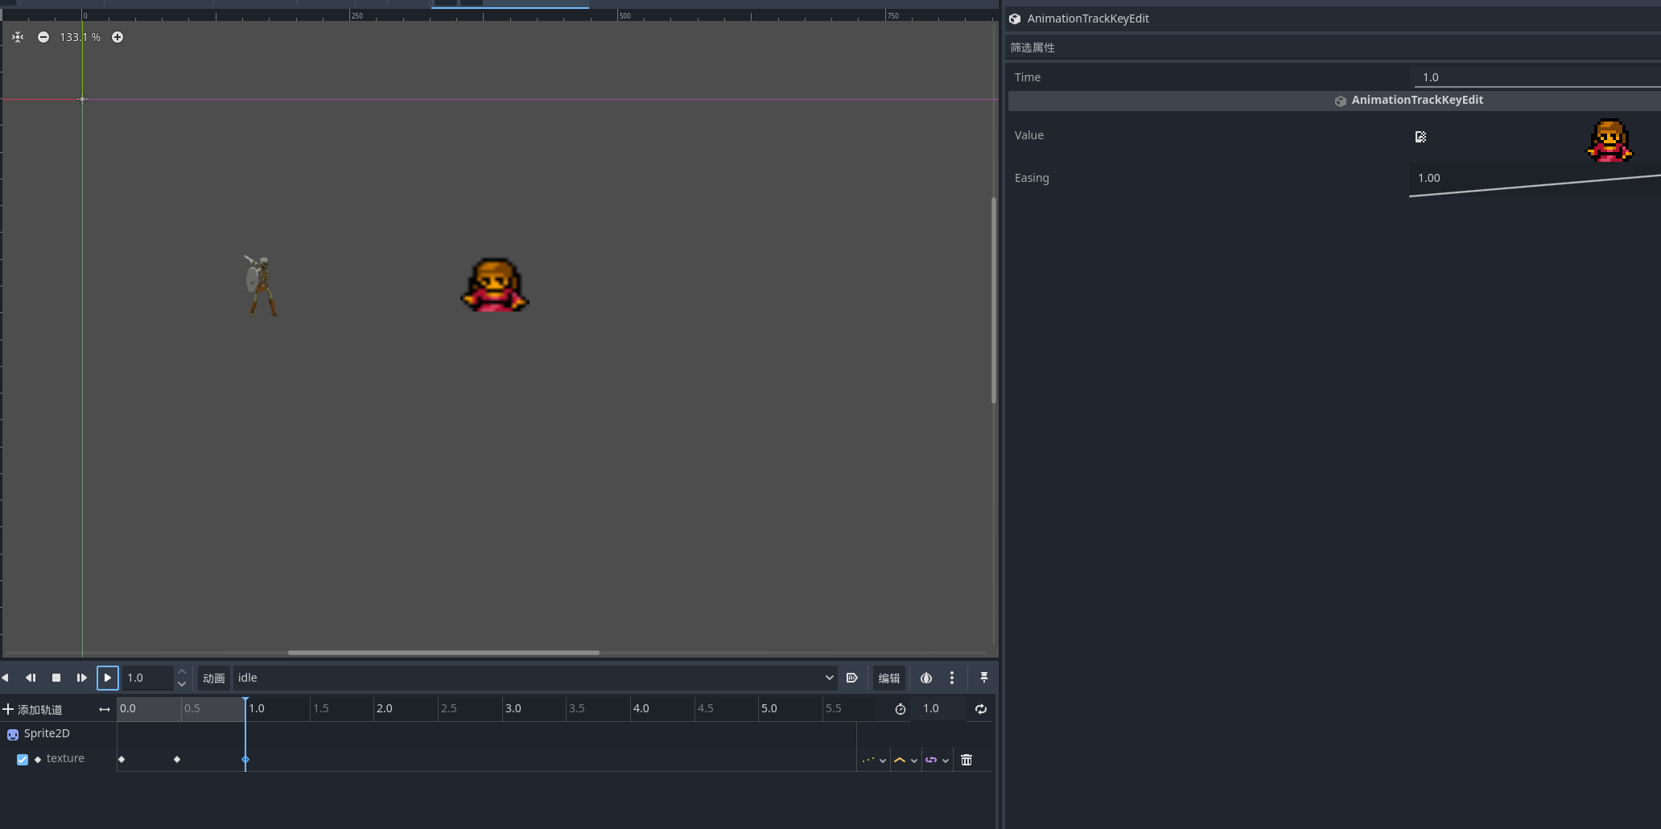Image resolution: width=1661 pixels, height=829 pixels.
Task: Open the loop wrap mode dropdown
Action: click(937, 760)
